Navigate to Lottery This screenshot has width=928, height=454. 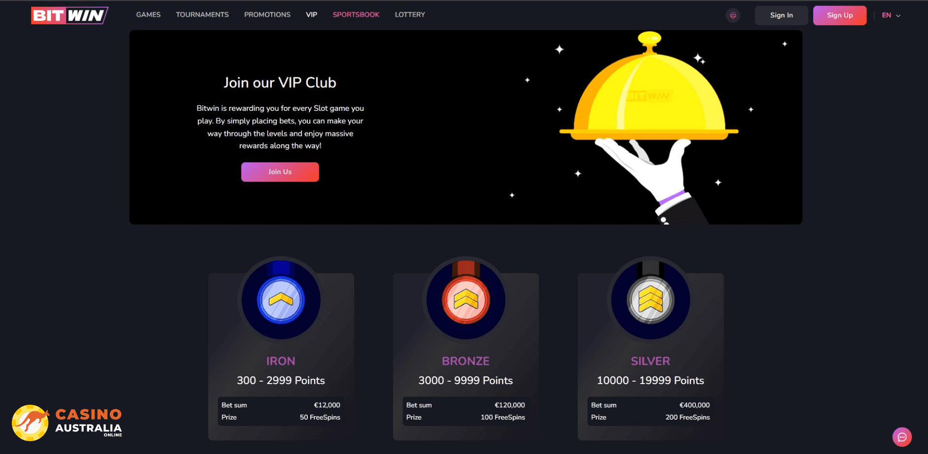[410, 15]
